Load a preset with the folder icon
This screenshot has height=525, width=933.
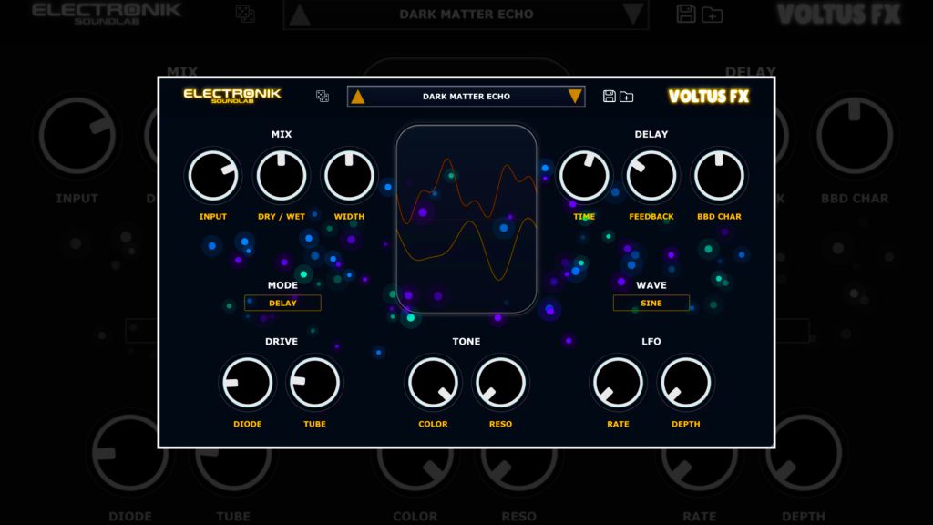click(x=627, y=96)
